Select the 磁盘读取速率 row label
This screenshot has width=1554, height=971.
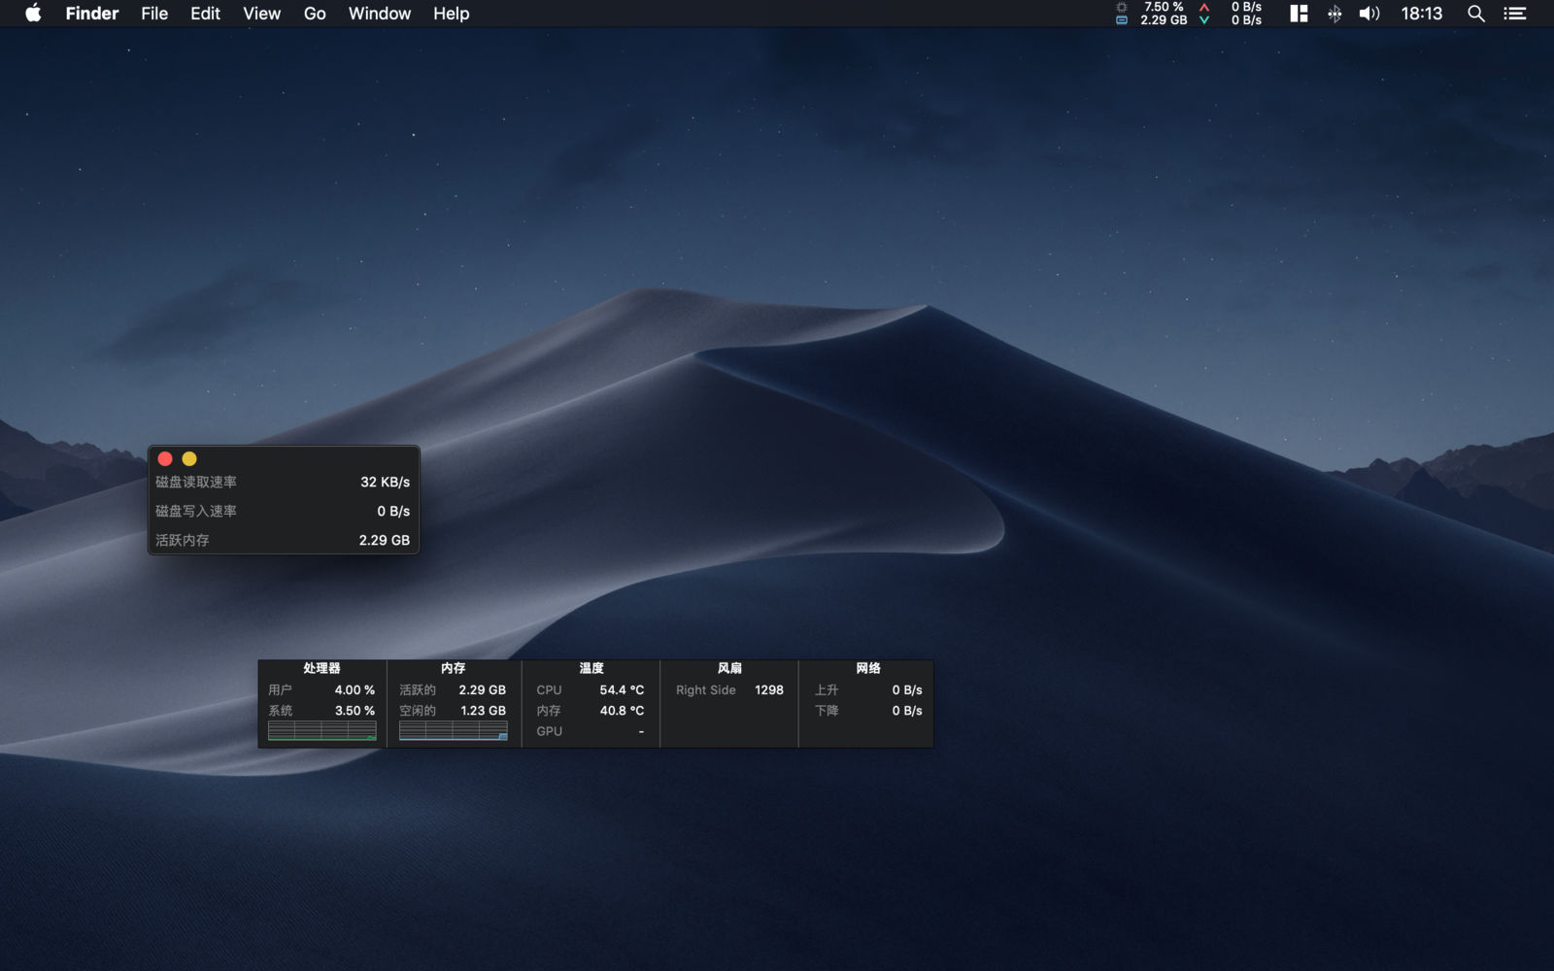tap(196, 482)
